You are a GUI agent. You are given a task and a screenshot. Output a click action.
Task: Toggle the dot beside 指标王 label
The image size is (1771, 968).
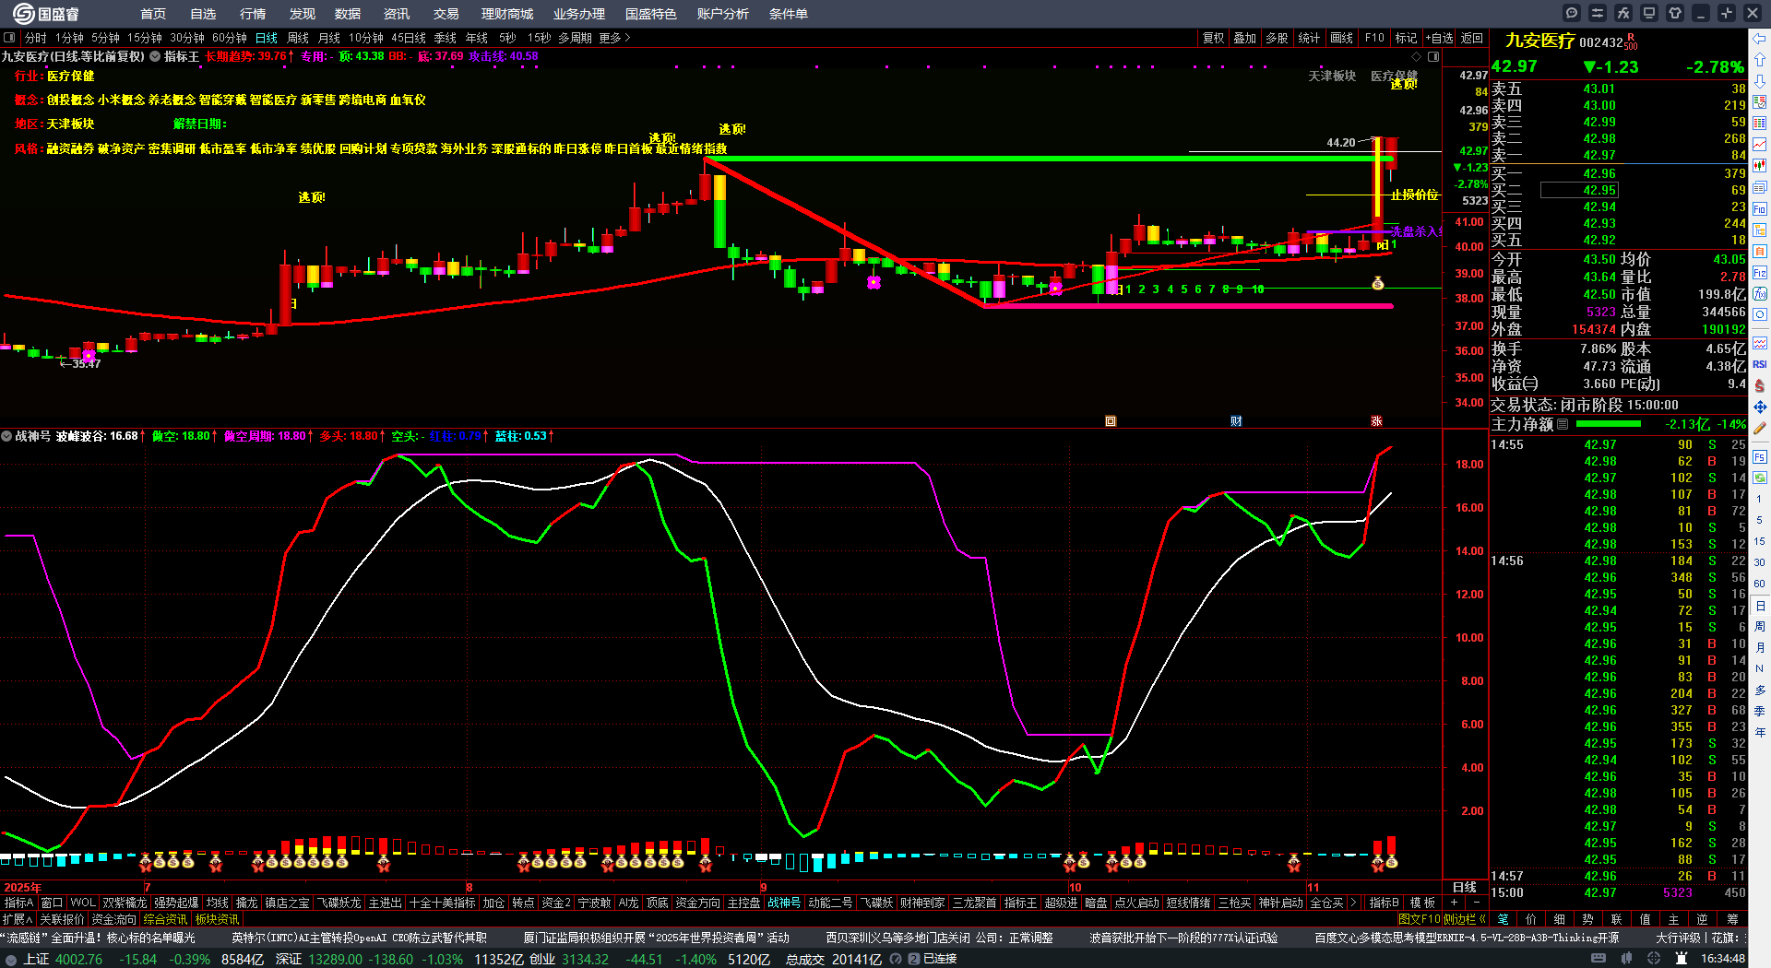[x=155, y=57]
